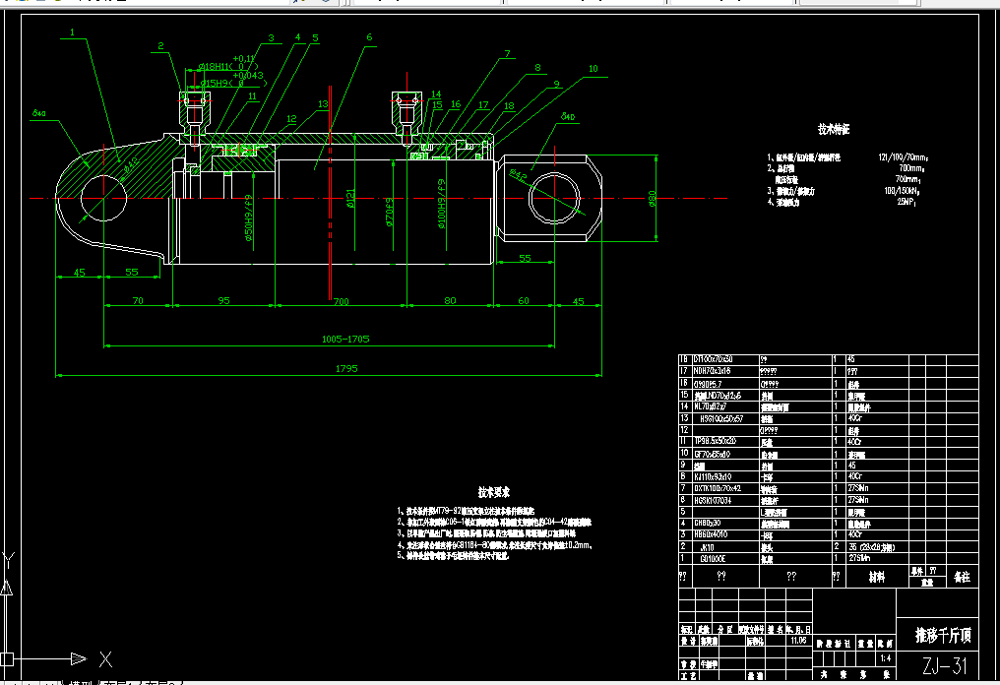The image size is (1000, 685).
Task: Click the 推移千斤顶 title text
Action: 943,635
